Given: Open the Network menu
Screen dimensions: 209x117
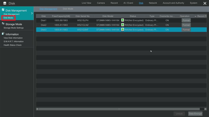Looking at the screenshot, I should [x=153, y=3].
